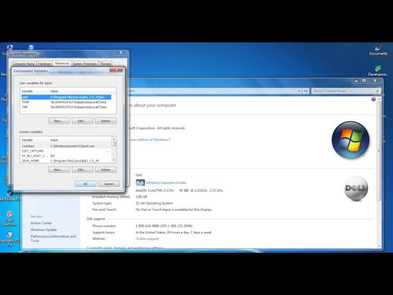Click the Windows 7 logo orb image

(351, 140)
